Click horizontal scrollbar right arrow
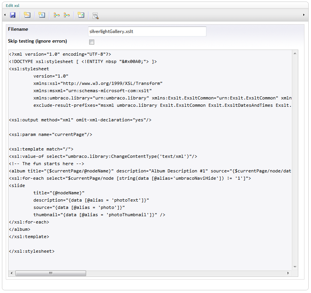The height and width of the screenshot is (293, 311). coord(288,273)
